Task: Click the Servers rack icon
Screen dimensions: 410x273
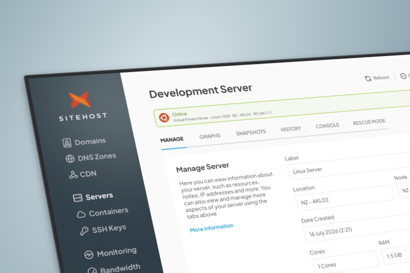Action: click(x=77, y=198)
